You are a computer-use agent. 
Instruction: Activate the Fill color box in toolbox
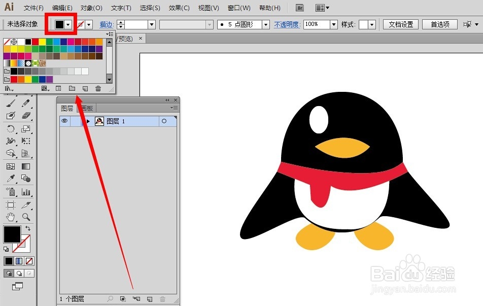[12, 234]
